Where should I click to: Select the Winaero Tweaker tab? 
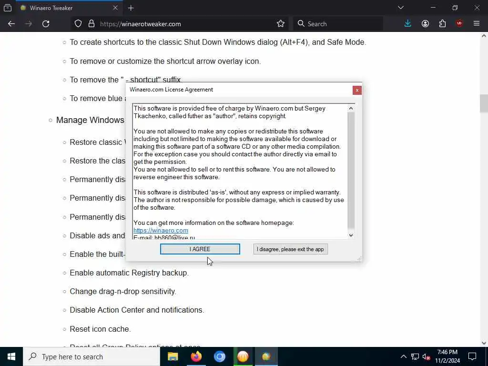coord(69,8)
